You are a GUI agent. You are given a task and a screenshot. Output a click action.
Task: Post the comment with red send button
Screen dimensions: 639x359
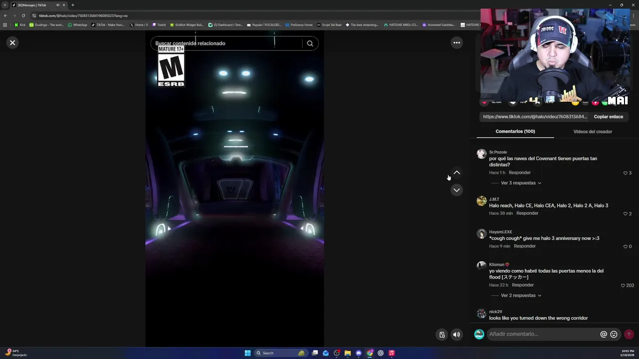pos(629,334)
